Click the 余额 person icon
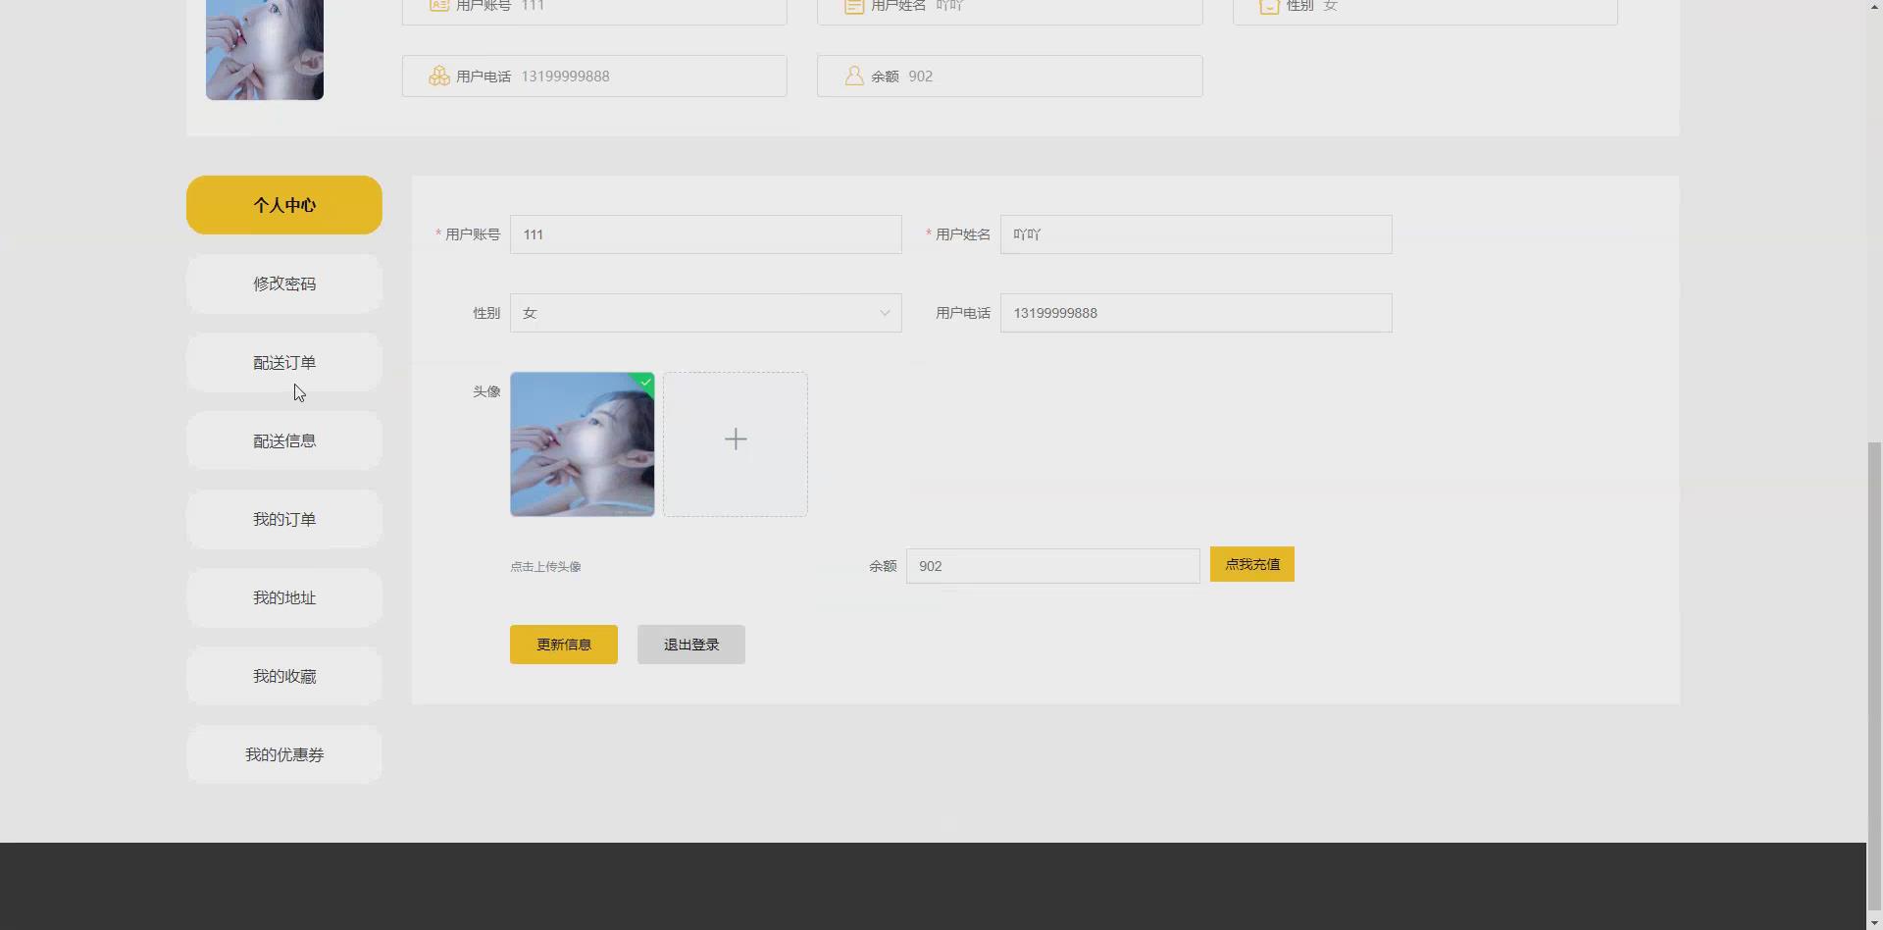This screenshot has height=930, width=1883. point(852,76)
